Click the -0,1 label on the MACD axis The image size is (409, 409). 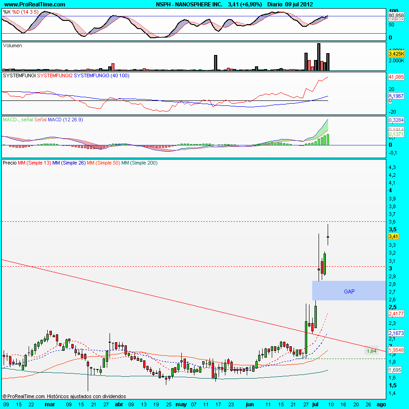pos(393,153)
